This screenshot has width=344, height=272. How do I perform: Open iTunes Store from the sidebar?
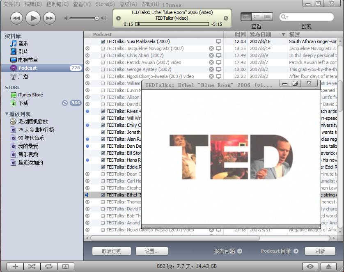[x=30, y=95]
